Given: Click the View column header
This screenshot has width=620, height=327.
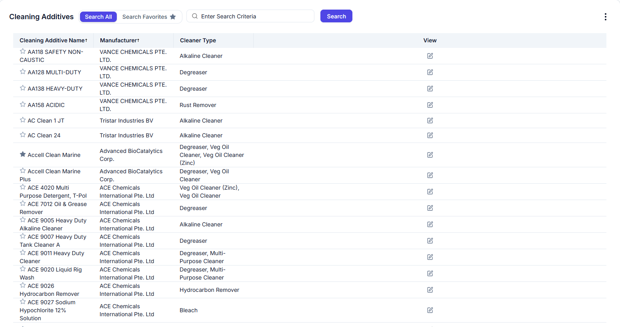Looking at the screenshot, I should (430, 40).
